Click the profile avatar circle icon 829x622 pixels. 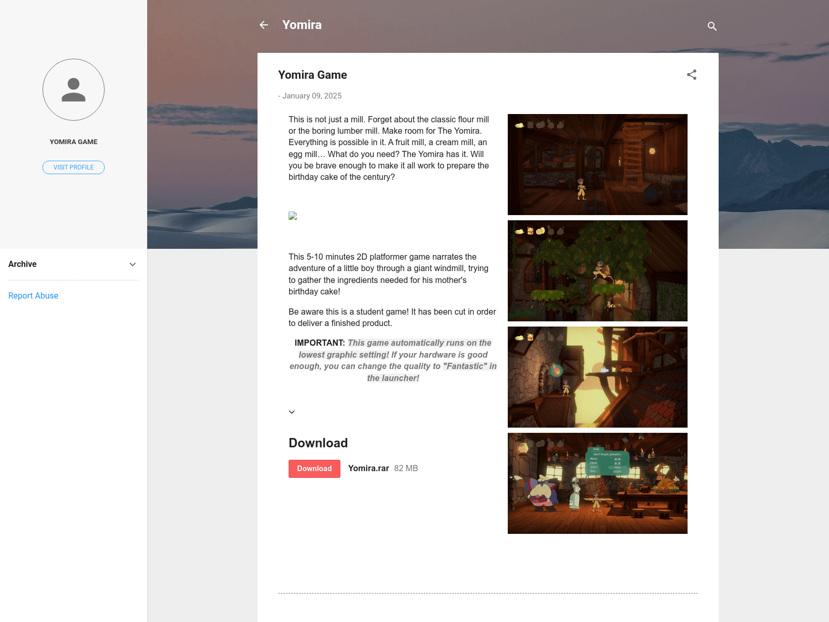pos(74,90)
